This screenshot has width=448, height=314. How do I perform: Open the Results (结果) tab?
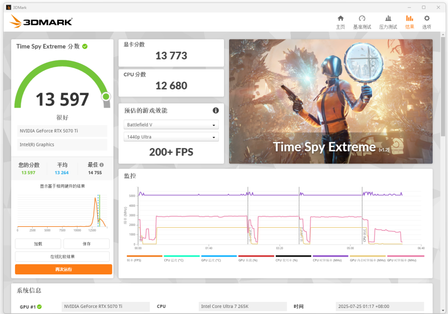(409, 22)
